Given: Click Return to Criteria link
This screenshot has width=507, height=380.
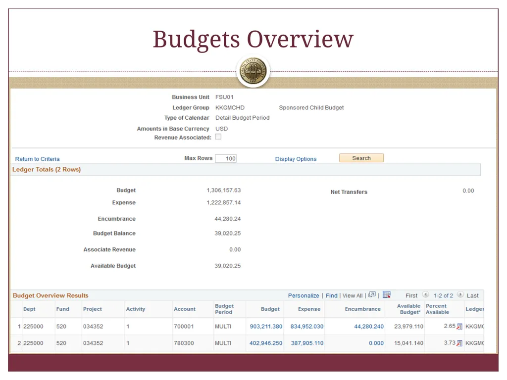Looking at the screenshot, I should click(x=38, y=159).
